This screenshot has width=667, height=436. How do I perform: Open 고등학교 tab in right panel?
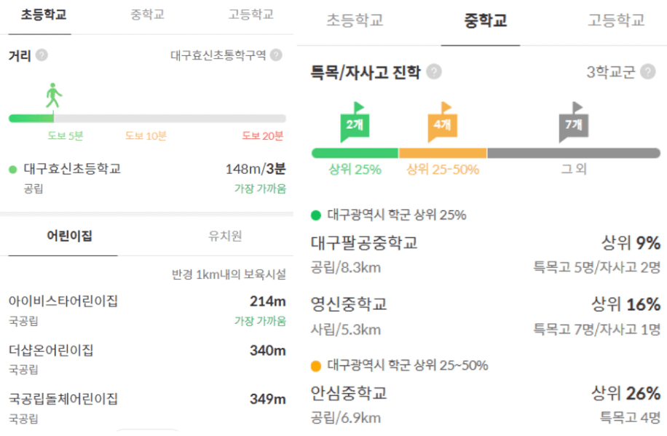pos(616,21)
